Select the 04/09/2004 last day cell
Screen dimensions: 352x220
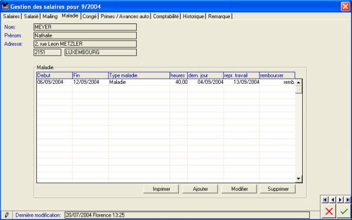click(x=205, y=82)
